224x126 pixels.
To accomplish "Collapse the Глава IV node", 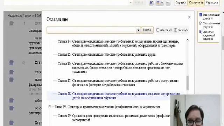I will click(50, 107).
